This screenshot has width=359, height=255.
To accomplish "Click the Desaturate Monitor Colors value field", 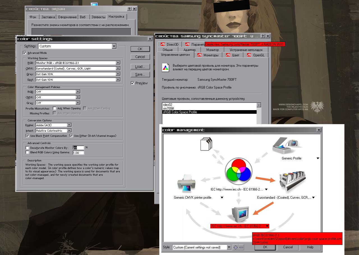I will coord(78,148).
